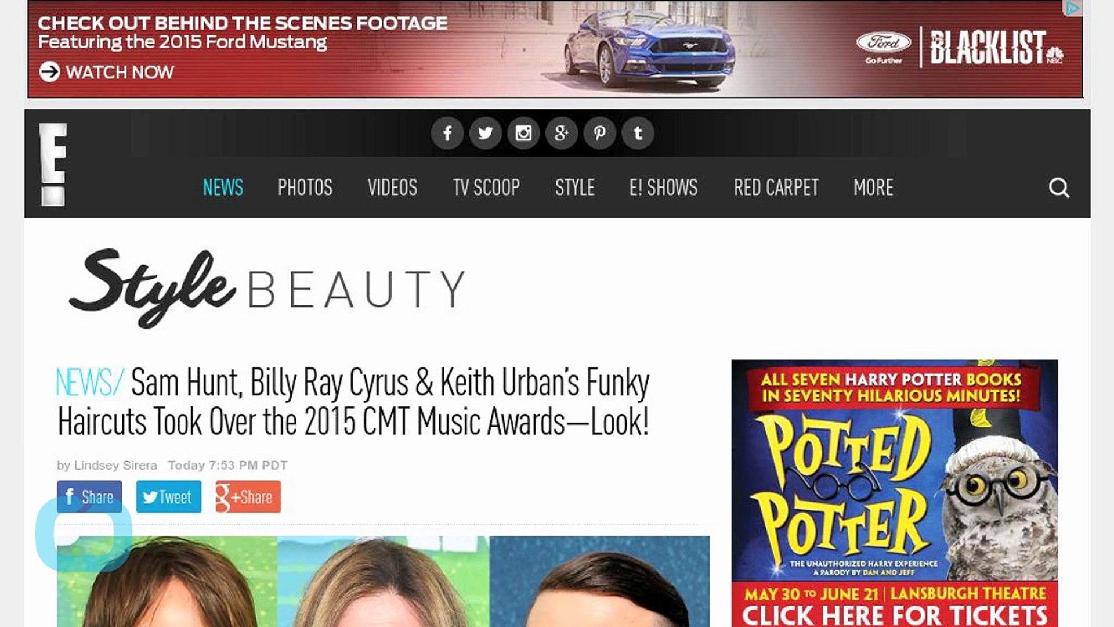
Task: Open E! Facebook page icon
Action: (x=447, y=134)
